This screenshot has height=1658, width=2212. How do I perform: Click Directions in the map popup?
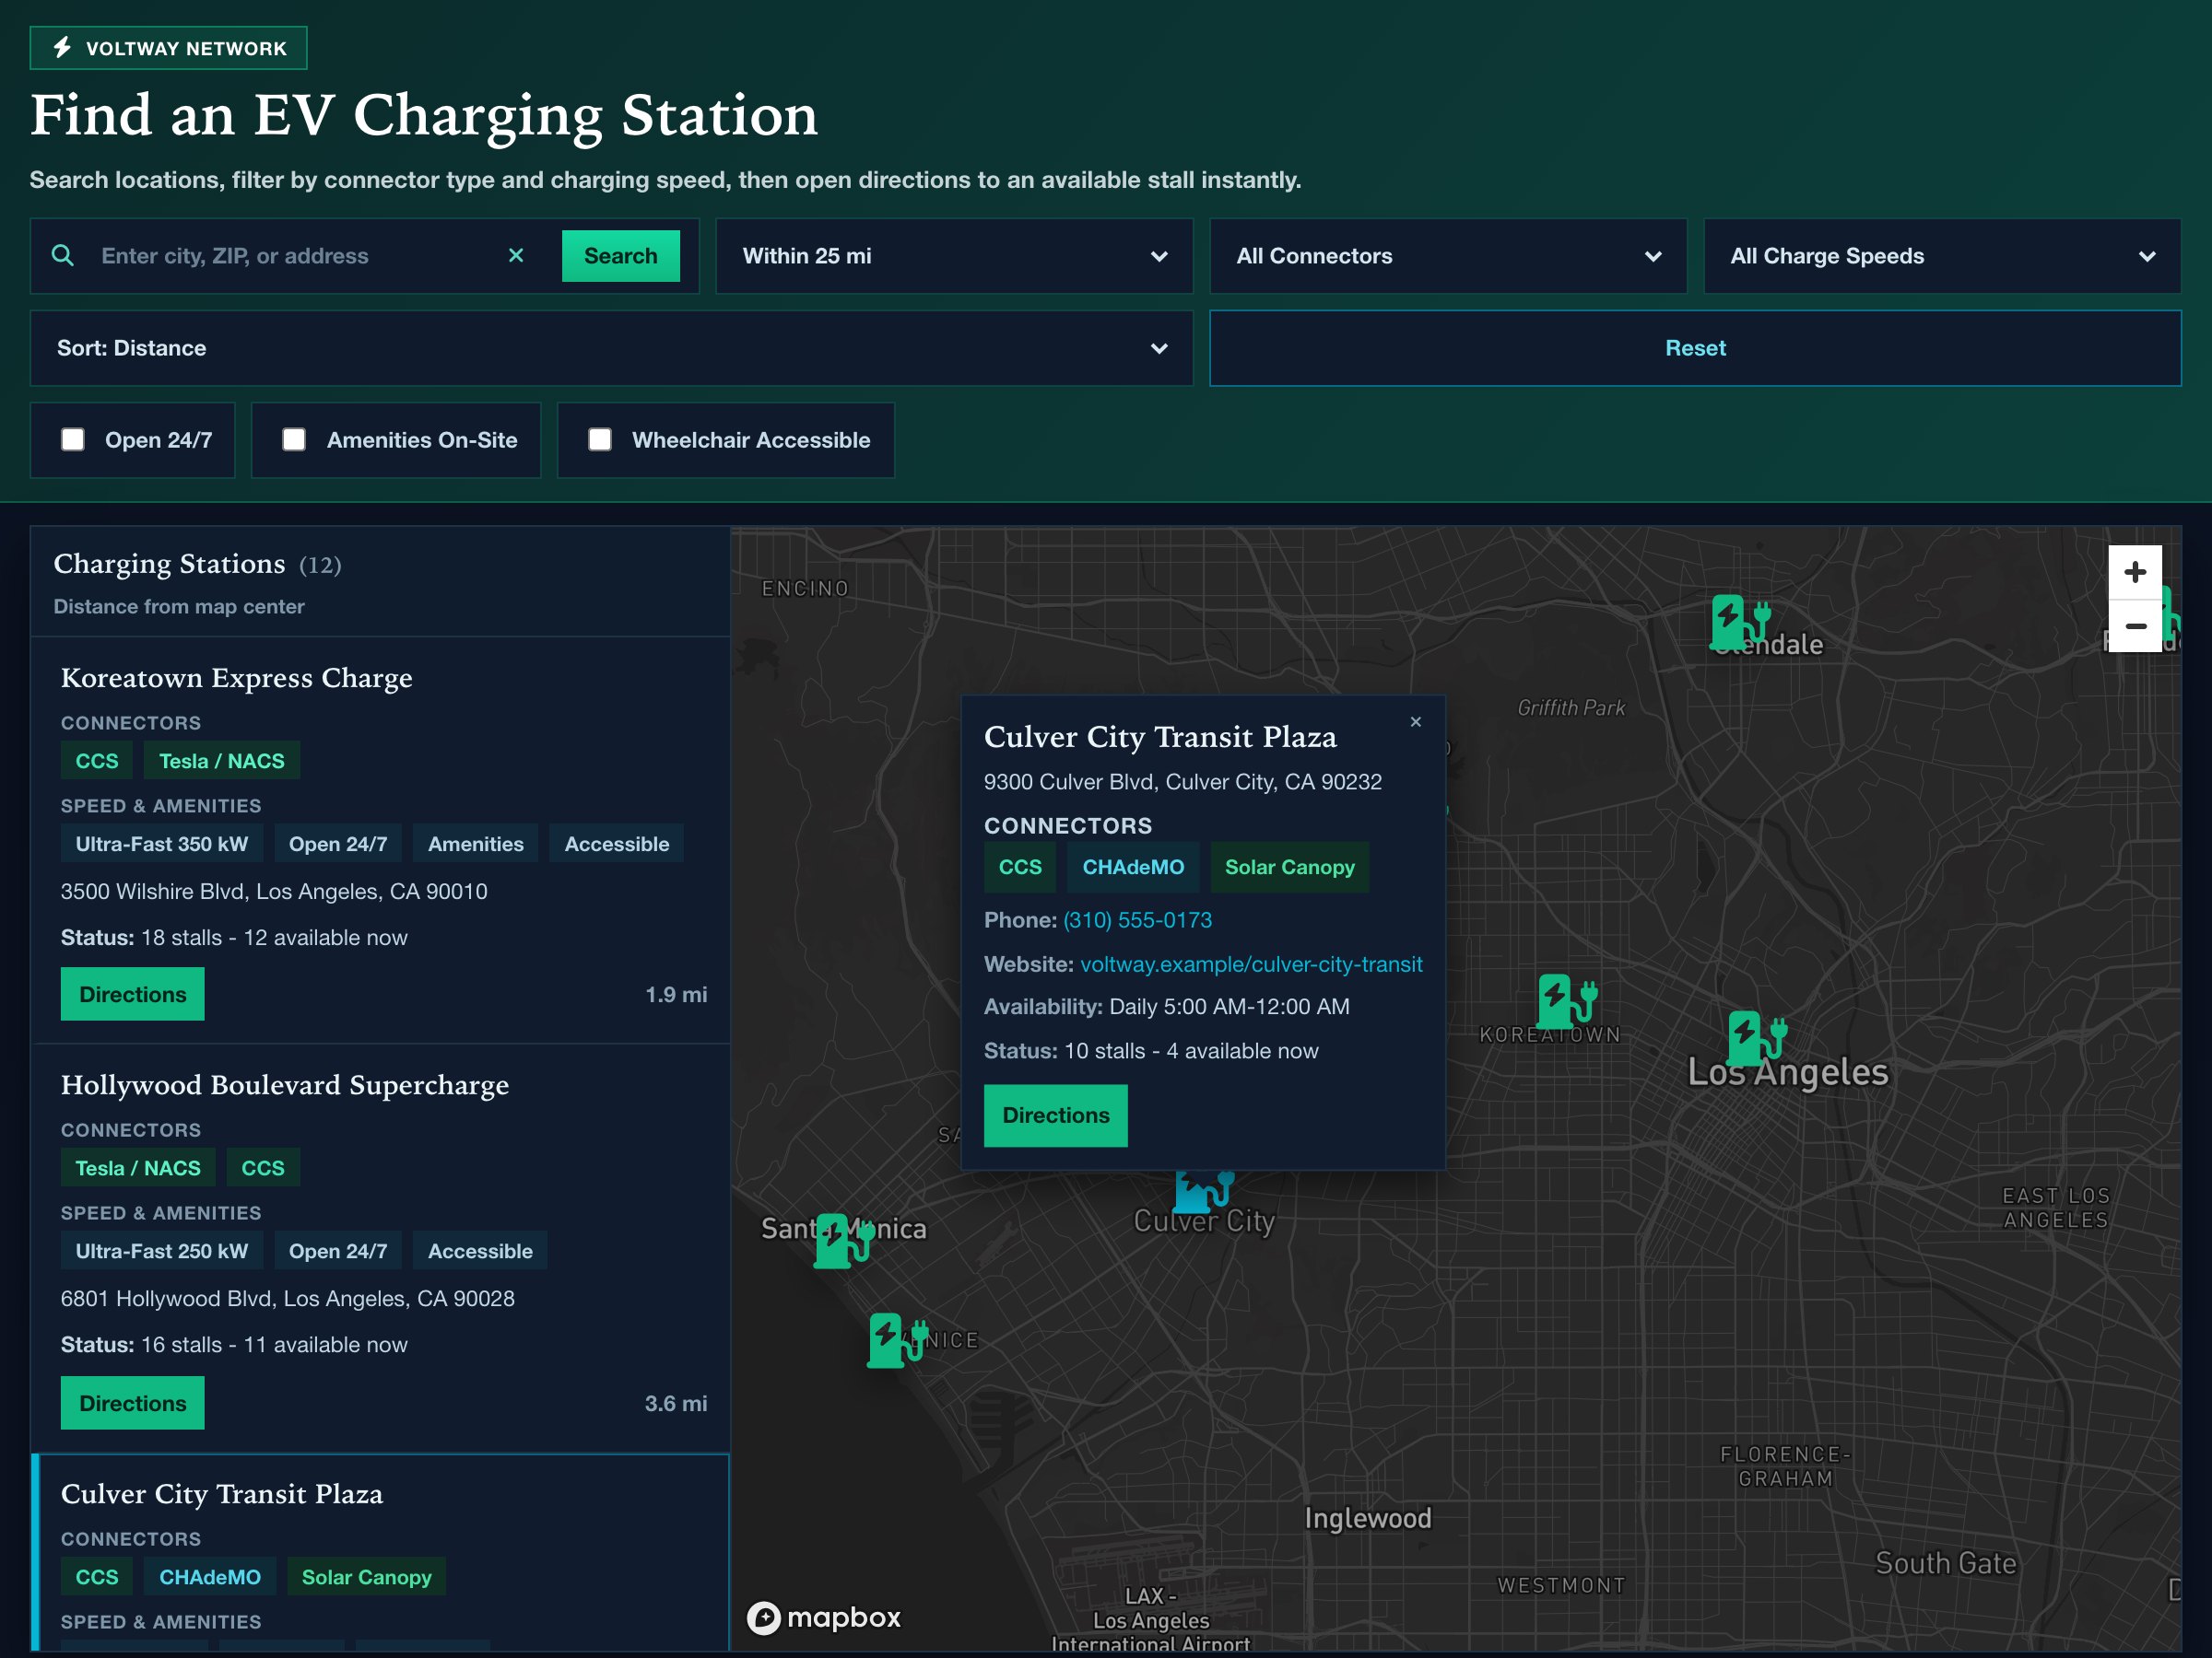point(1056,1115)
